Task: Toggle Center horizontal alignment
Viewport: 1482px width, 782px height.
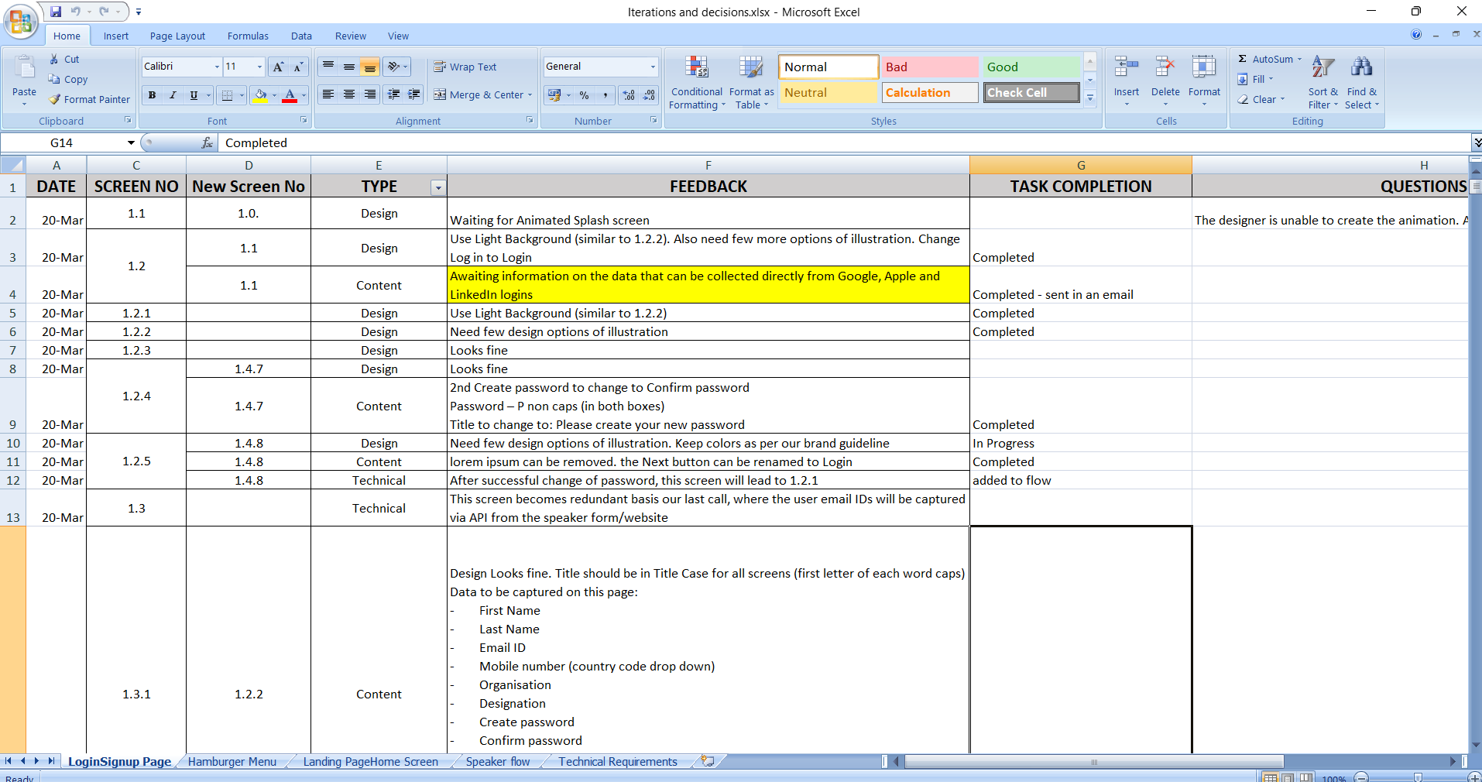Action: tap(349, 94)
